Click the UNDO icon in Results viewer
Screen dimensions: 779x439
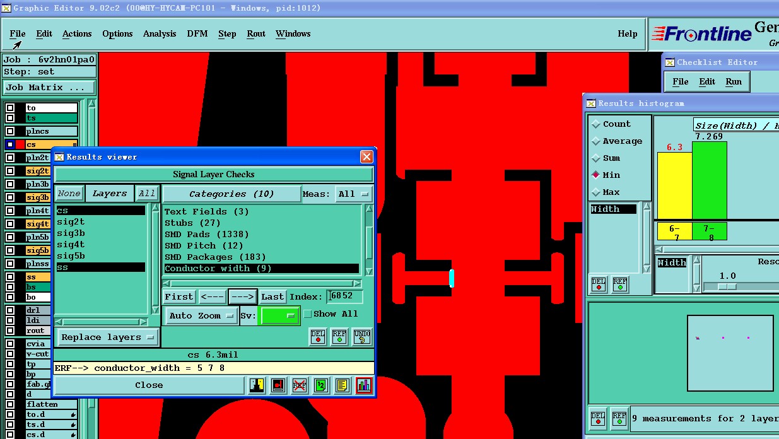361,336
